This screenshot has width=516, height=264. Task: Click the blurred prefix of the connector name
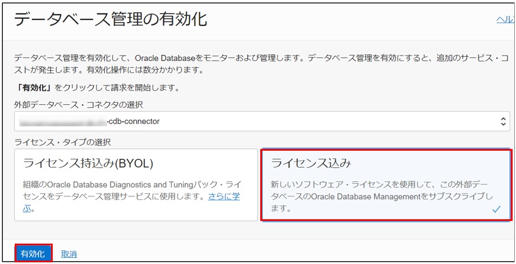coord(62,121)
